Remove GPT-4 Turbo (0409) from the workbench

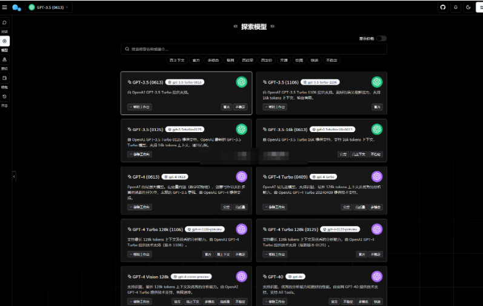(275, 207)
